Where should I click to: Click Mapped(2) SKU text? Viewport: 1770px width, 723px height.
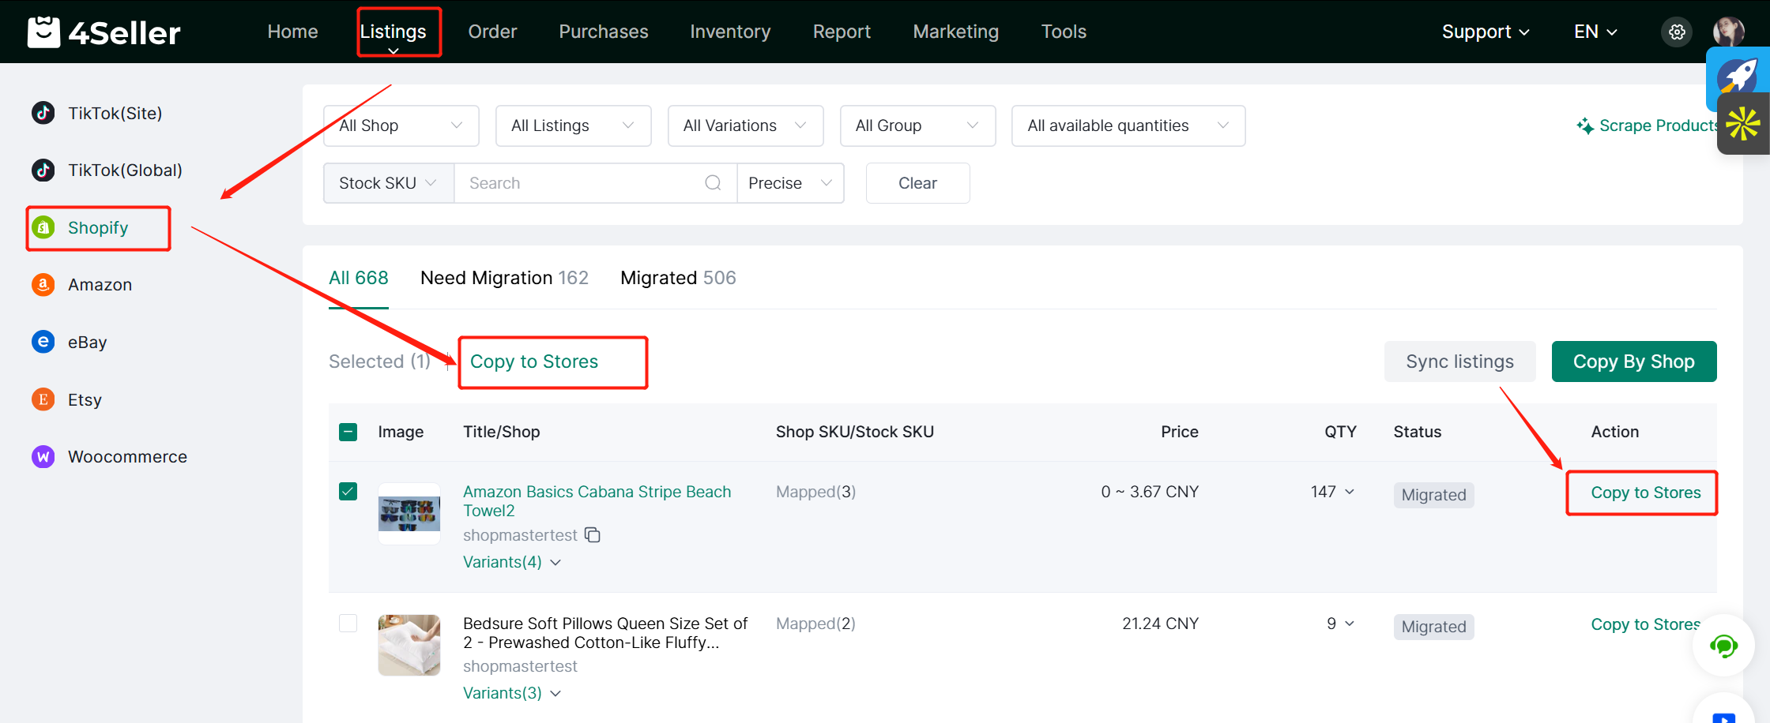[815, 624]
